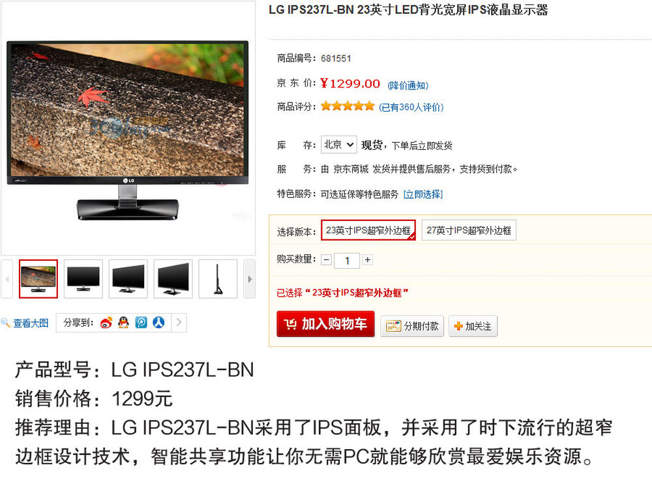Share to Sina Weibo icon

point(106,323)
